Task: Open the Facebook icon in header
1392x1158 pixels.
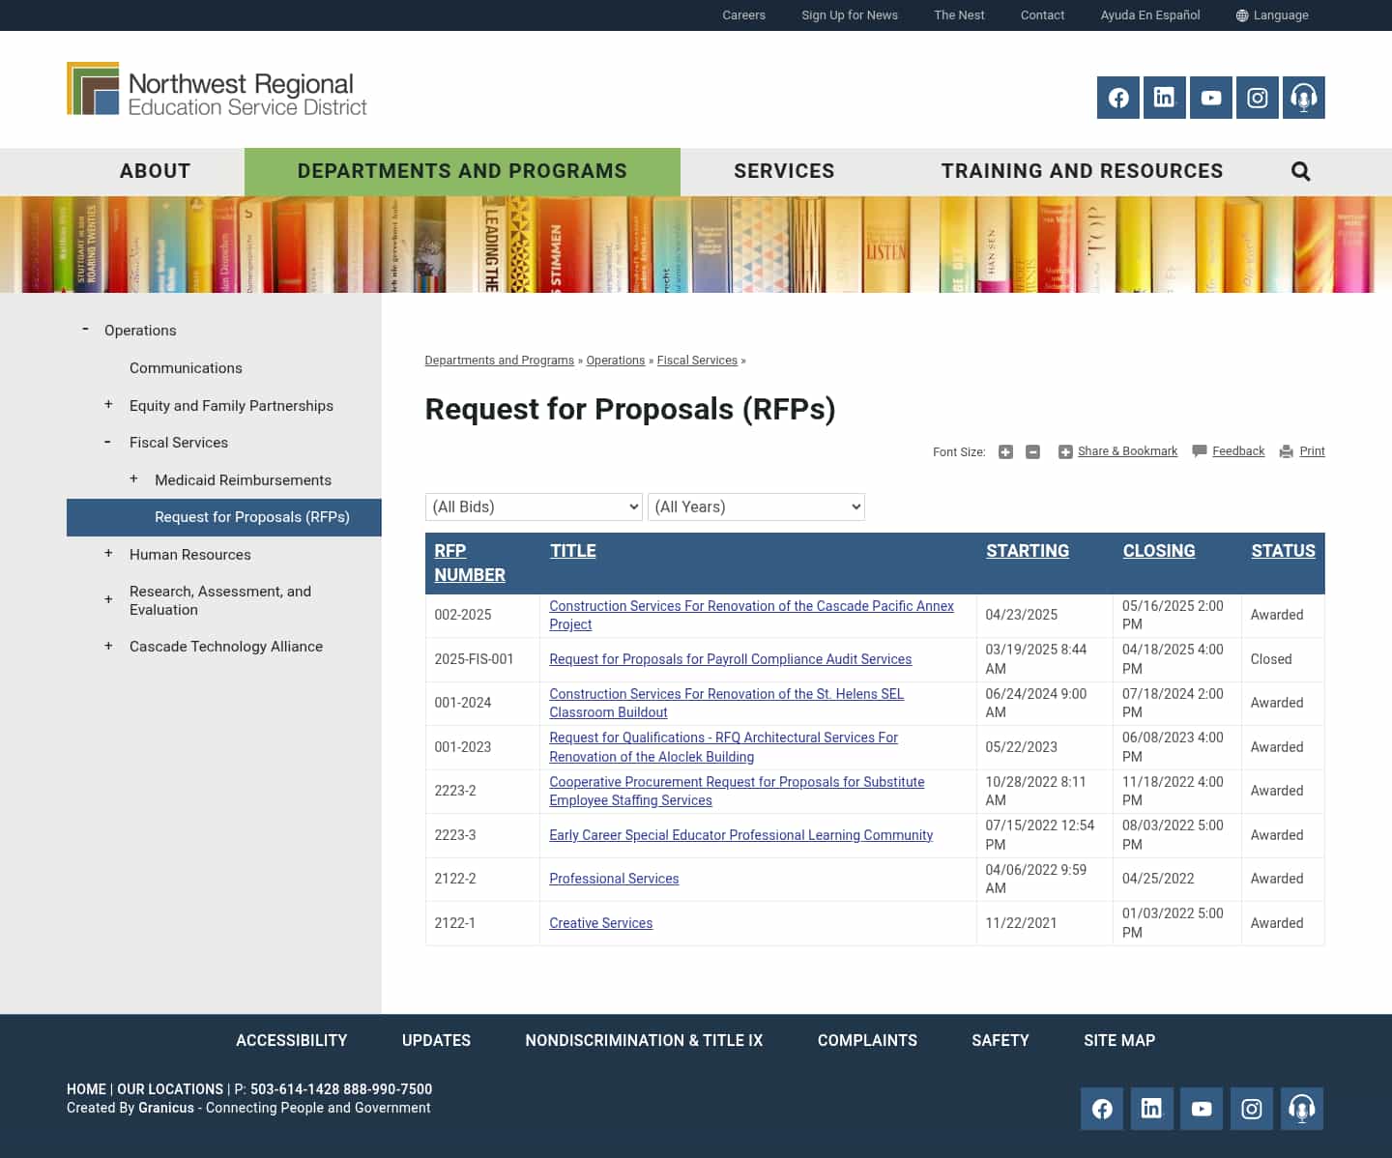Action: pyautogui.click(x=1118, y=98)
